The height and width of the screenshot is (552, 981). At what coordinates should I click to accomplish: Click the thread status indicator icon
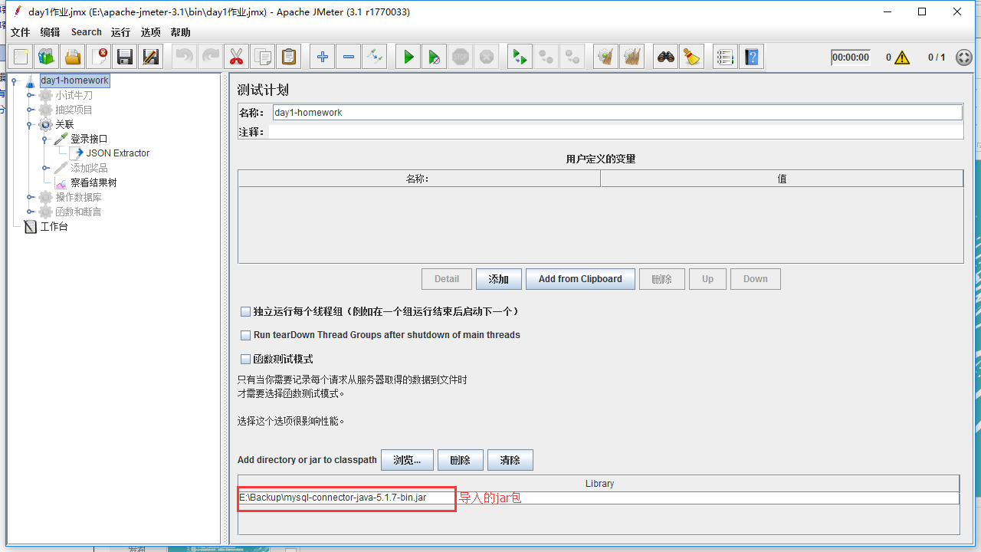point(964,58)
